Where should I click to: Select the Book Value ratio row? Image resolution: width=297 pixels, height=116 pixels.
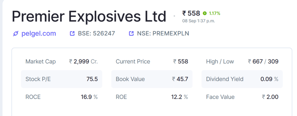(x=152, y=79)
